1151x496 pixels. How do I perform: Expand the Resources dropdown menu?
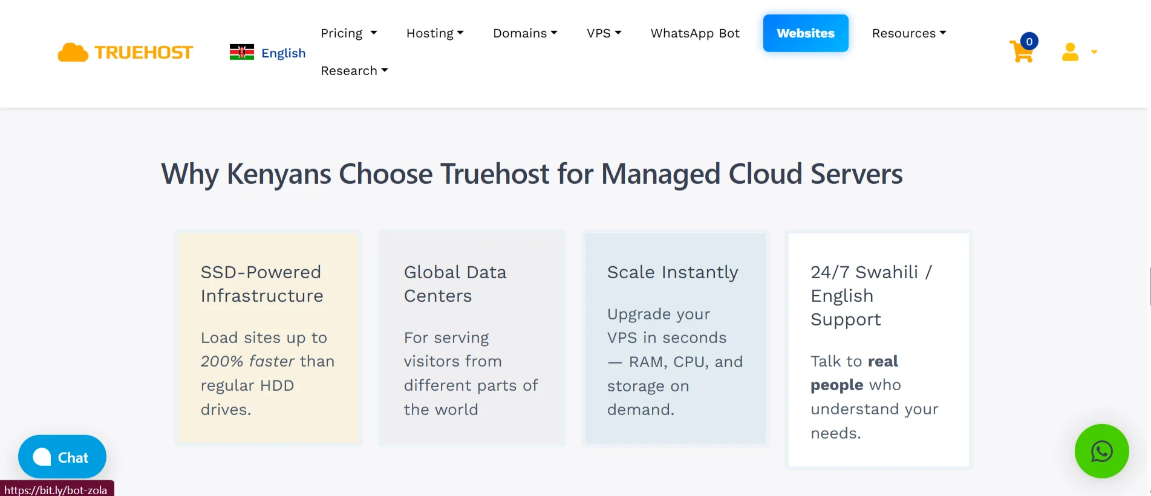(x=909, y=33)
